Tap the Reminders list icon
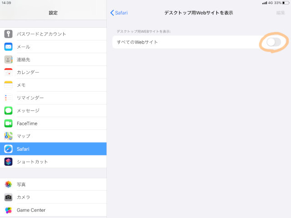This screenshot has width=291, height=218. (9, 98)
